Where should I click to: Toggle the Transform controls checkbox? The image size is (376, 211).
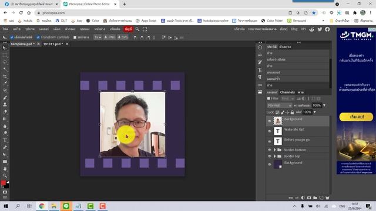click(x=38, y=38)
